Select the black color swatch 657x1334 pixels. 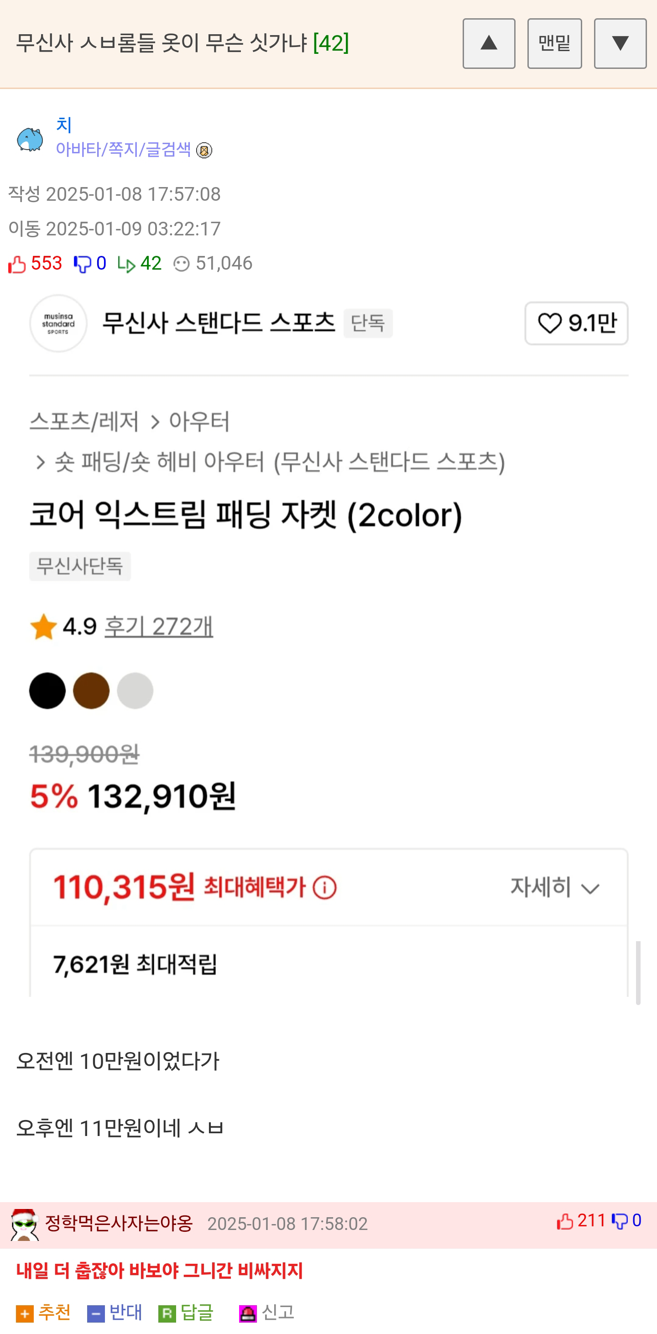point(47,690)
